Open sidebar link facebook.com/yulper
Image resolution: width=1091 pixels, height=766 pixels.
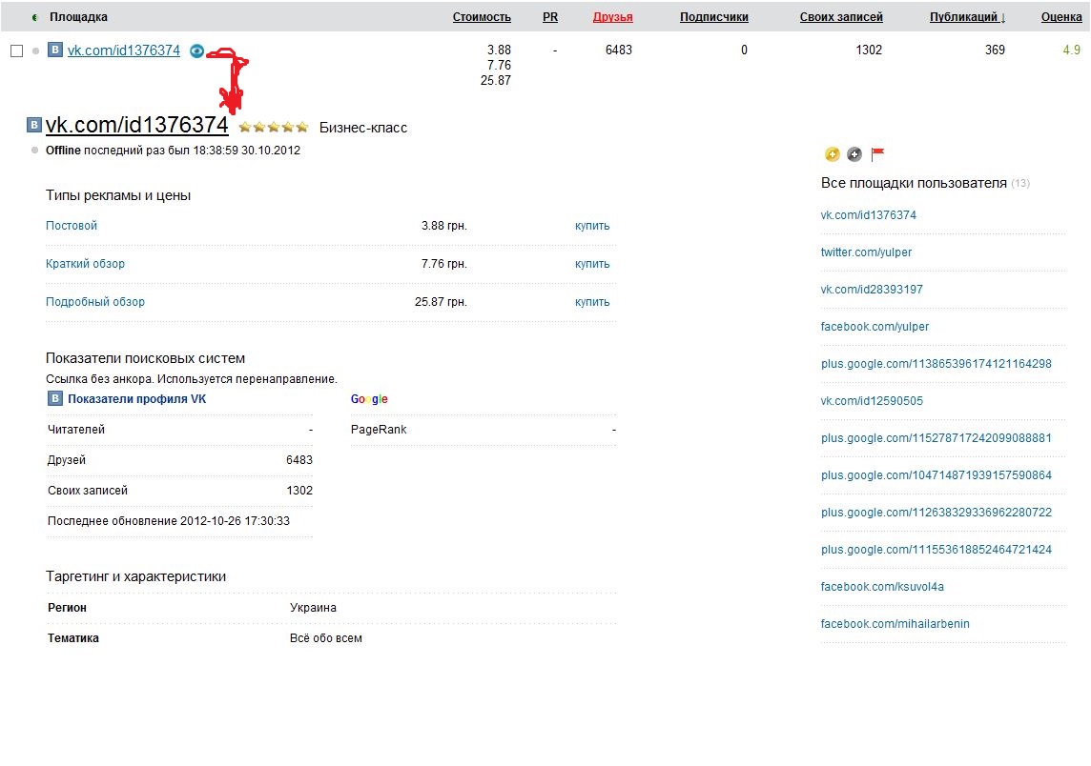tap(875, 327)
